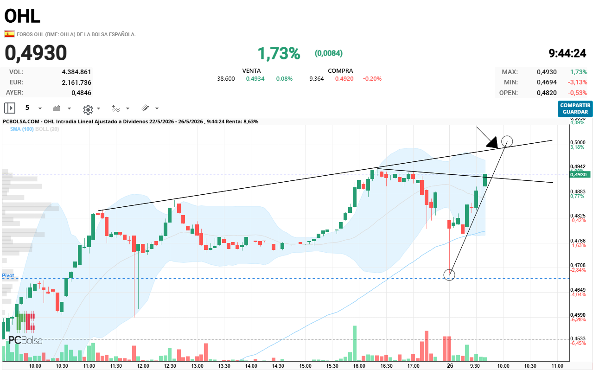Click the COMPARTIR GUARDAR button
The width and height of the screenshot is (593, 370).
[575, 108]
